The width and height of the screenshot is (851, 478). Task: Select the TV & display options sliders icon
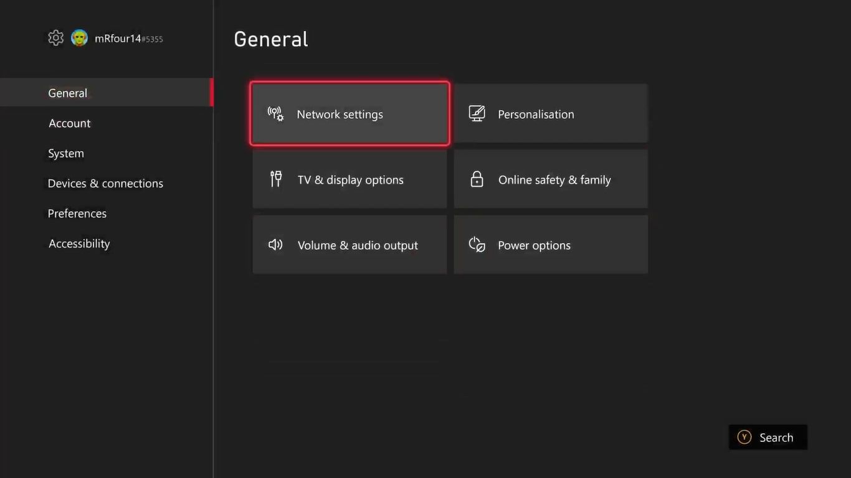[x=275, y=179]
